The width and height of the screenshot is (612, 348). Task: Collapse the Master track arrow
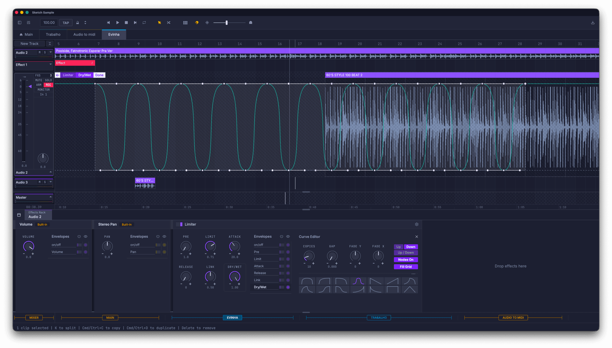[x=50, y=197]
